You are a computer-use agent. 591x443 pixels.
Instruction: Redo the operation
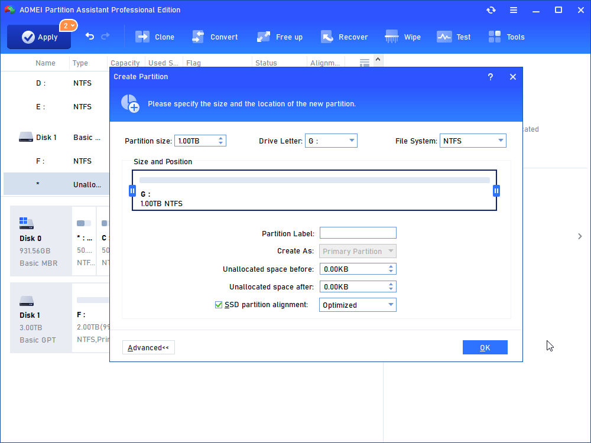(106, 36)
